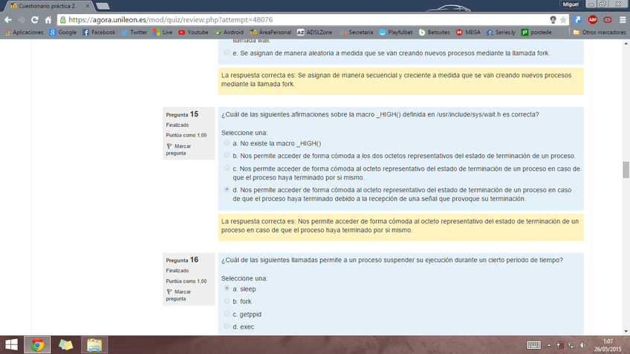Open the Facebook bookmark
The height and width of the screenshot is (354, 630).
[x=99, y=32]
